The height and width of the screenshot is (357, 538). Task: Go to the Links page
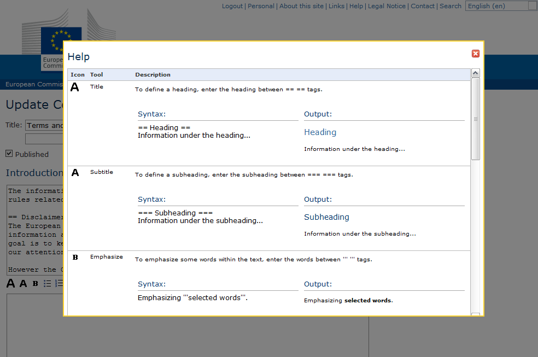click(336, 6)
